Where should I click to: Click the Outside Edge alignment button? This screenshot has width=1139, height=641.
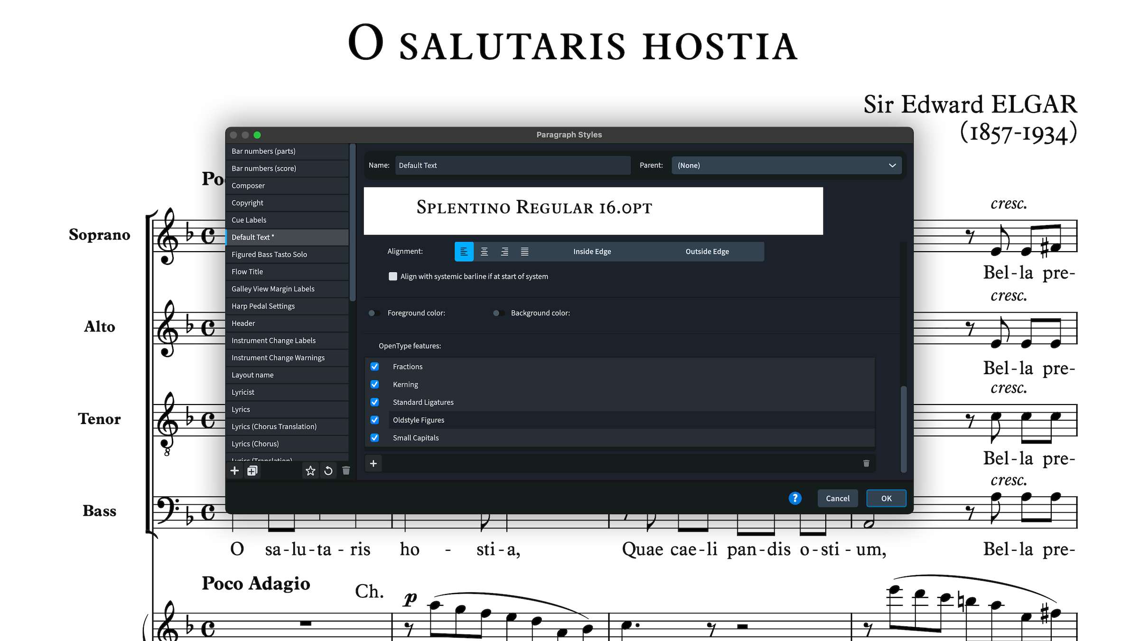click(x=707, y=252)
